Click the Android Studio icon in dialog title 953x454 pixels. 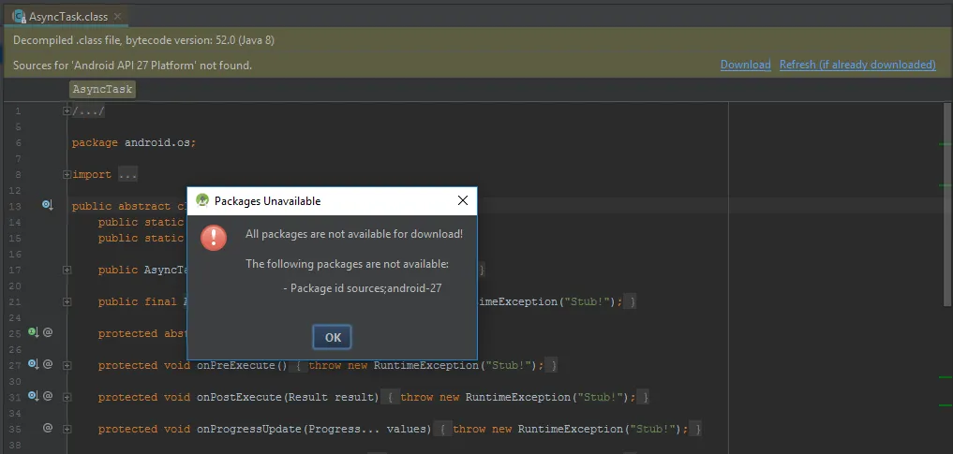point(203,201)
